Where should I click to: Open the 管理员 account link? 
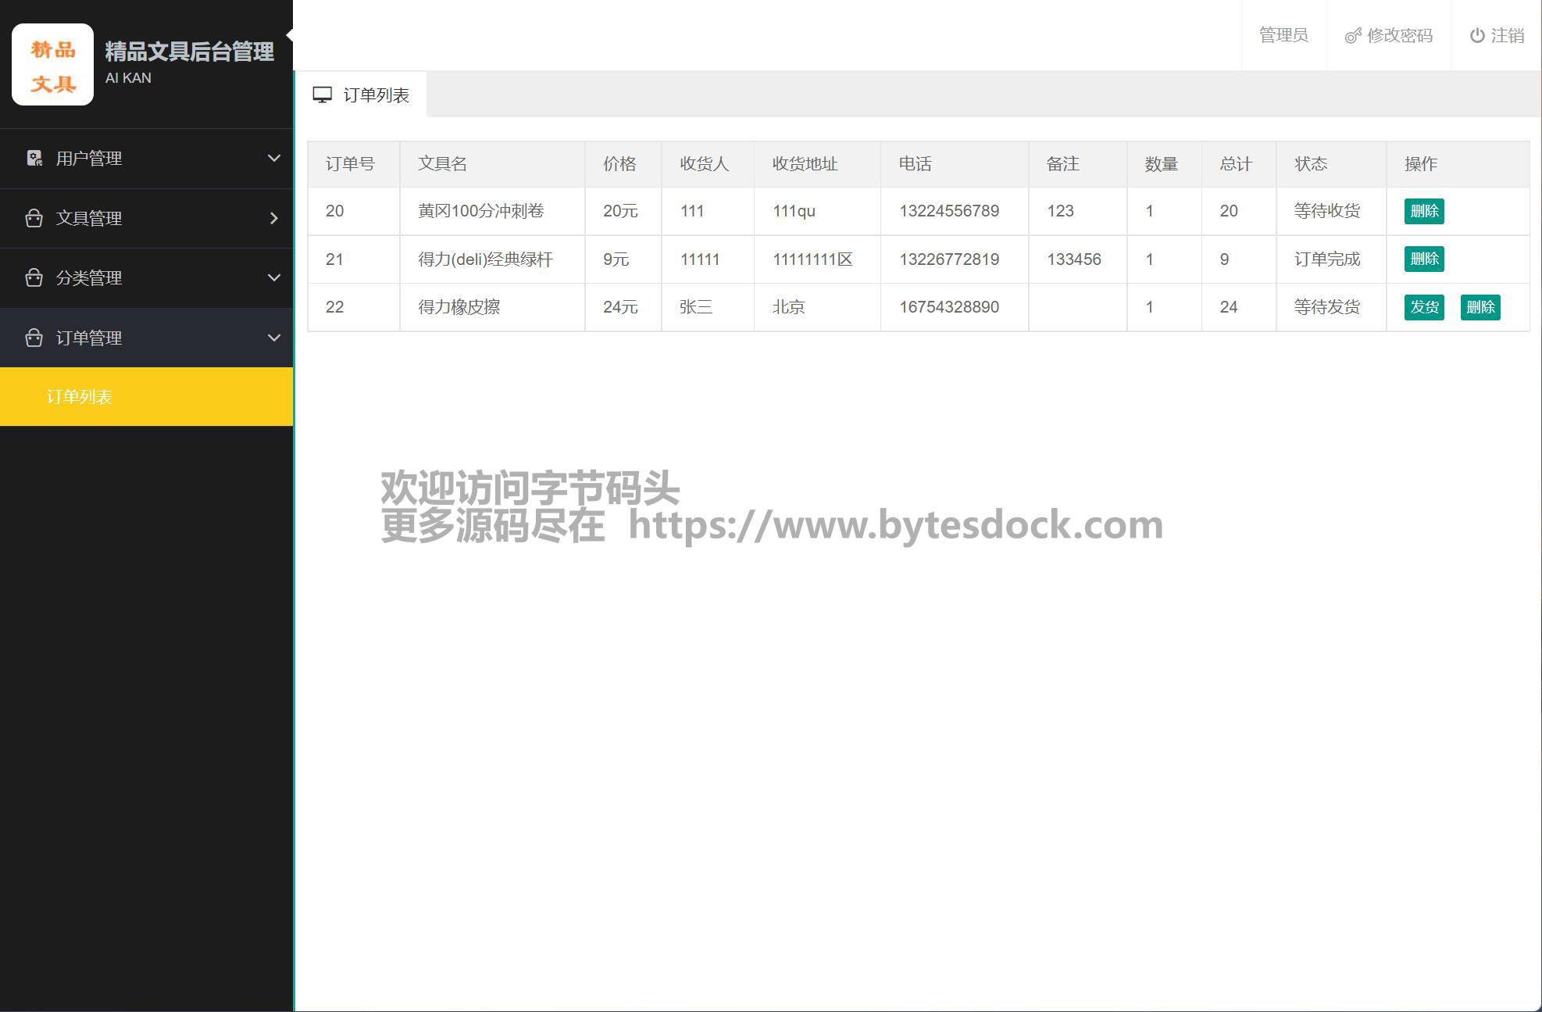(x=1283, y=35)
